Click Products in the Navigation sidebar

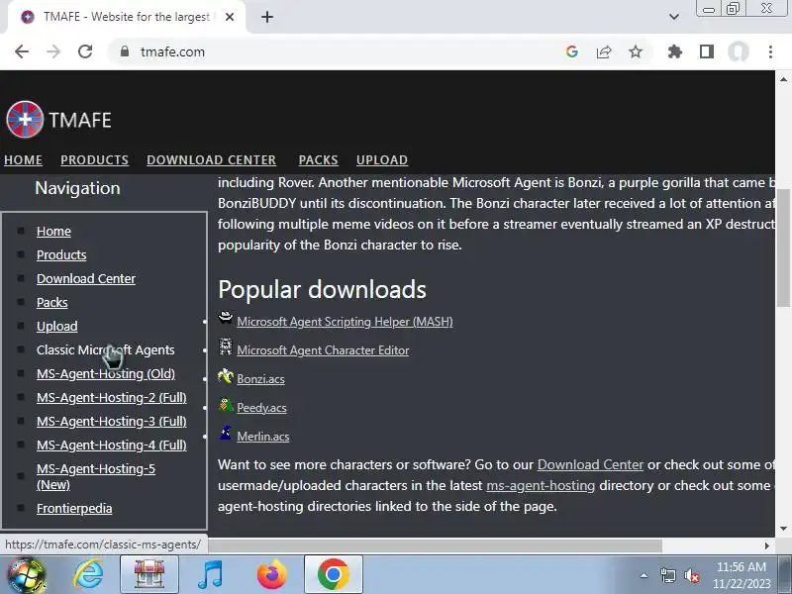[x=61, y=254]
